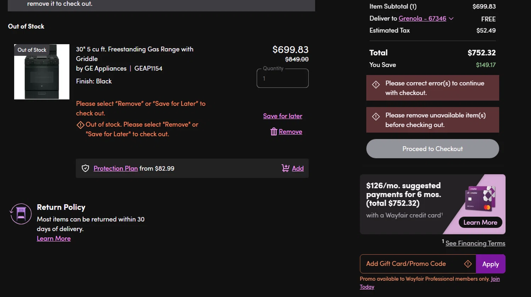Focus the Add Gift Card/Promo Code field

pos(418,264)
